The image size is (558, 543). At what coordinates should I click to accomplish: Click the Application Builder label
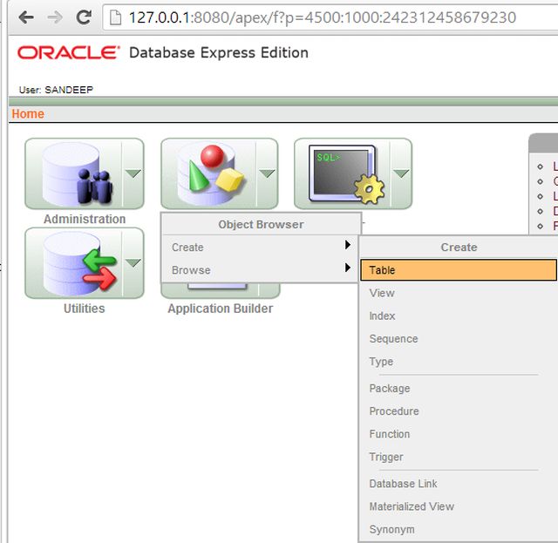[x=221, y=309]
